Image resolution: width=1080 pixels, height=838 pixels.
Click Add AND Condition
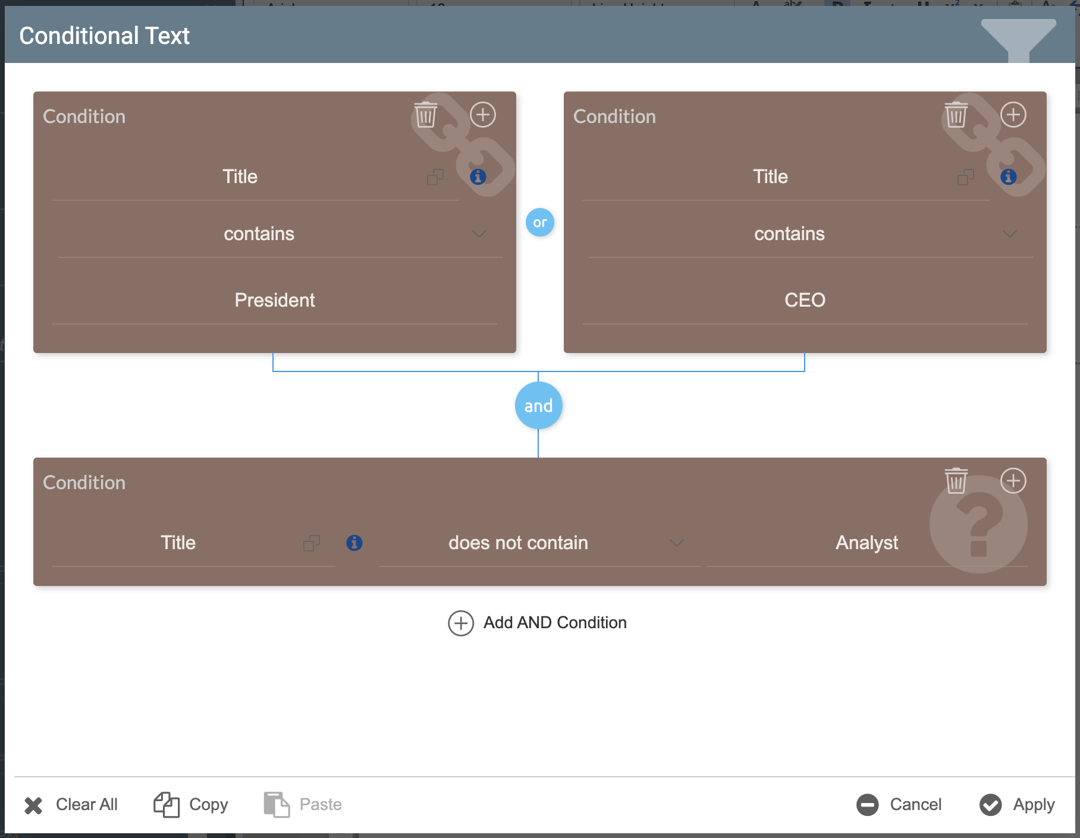tap(538, 623)
